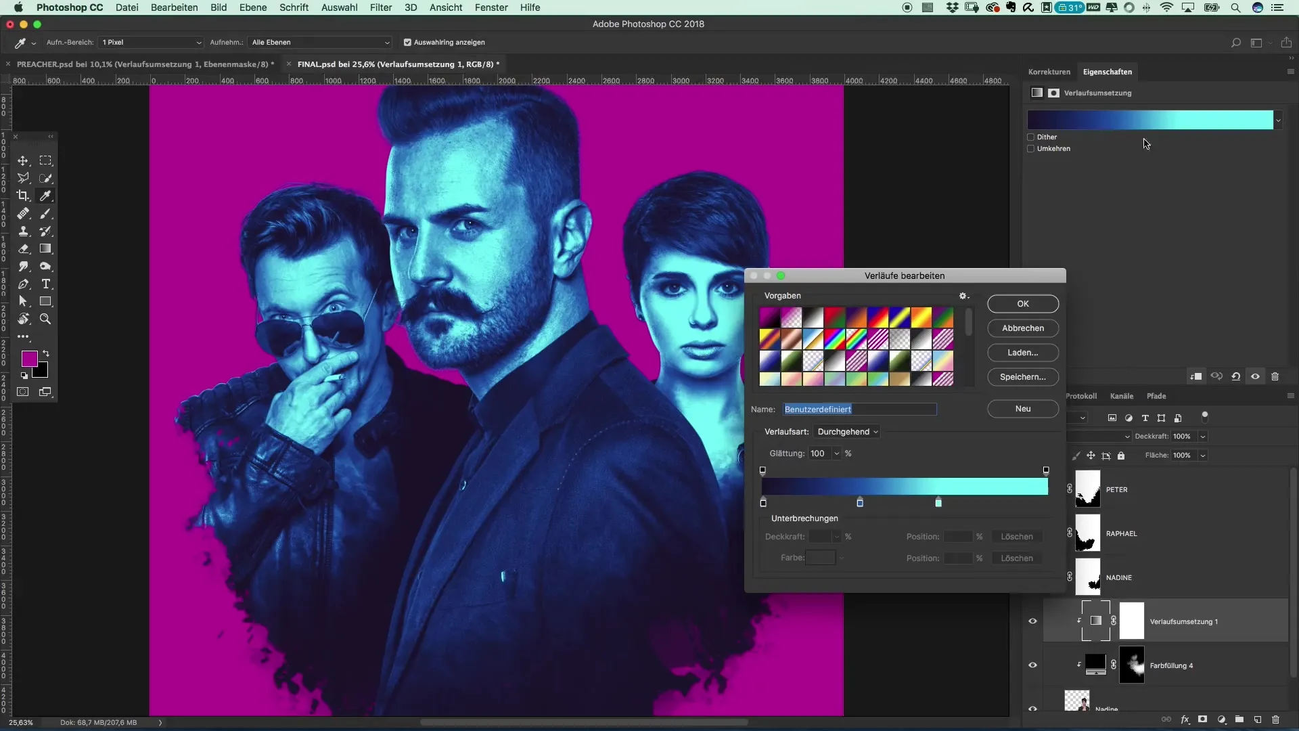Select the Crop tool

click(x=23, y=196)
